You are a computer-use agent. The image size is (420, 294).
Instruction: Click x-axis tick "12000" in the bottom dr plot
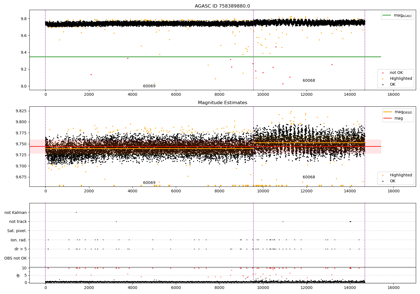(x=307, y=288)
